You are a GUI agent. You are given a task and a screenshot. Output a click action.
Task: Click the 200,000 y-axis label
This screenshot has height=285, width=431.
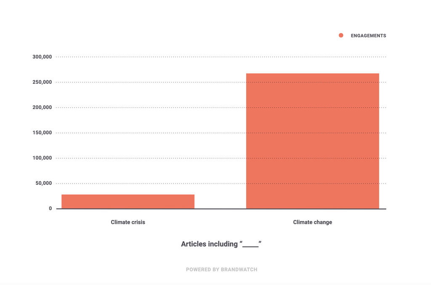tap(42, 107)
